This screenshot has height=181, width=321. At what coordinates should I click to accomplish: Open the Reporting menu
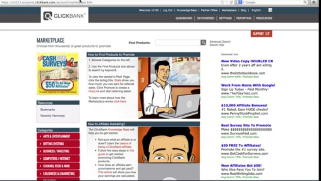(x=244, y=18)
